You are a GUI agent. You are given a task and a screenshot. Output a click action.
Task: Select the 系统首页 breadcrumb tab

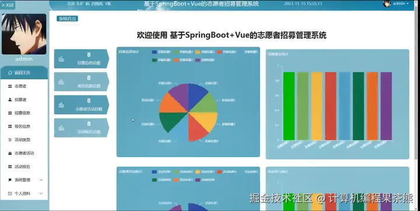67,19
